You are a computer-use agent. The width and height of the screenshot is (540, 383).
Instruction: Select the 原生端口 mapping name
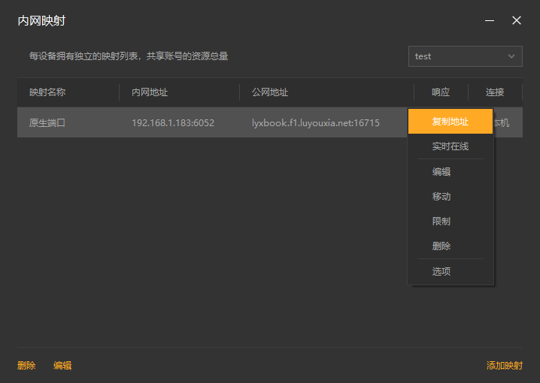pos(47,122)
